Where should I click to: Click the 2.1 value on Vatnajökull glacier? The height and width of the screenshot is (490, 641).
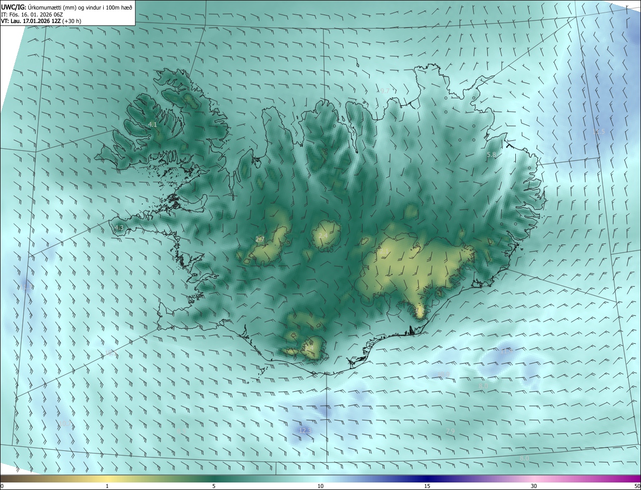point(385,251)
